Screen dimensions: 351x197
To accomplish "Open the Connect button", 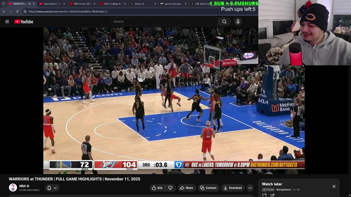I will pos(208,188).
